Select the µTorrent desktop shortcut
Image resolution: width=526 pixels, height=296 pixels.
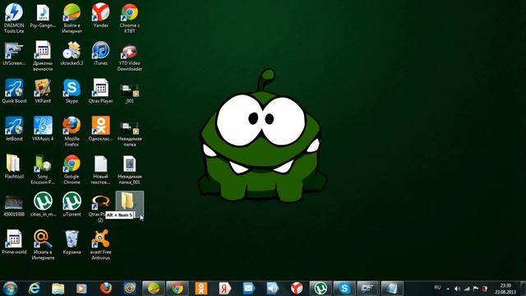click(x=72, y=204)
